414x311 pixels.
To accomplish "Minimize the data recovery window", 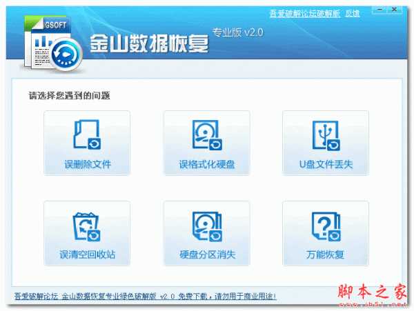I will click(379, 10).
